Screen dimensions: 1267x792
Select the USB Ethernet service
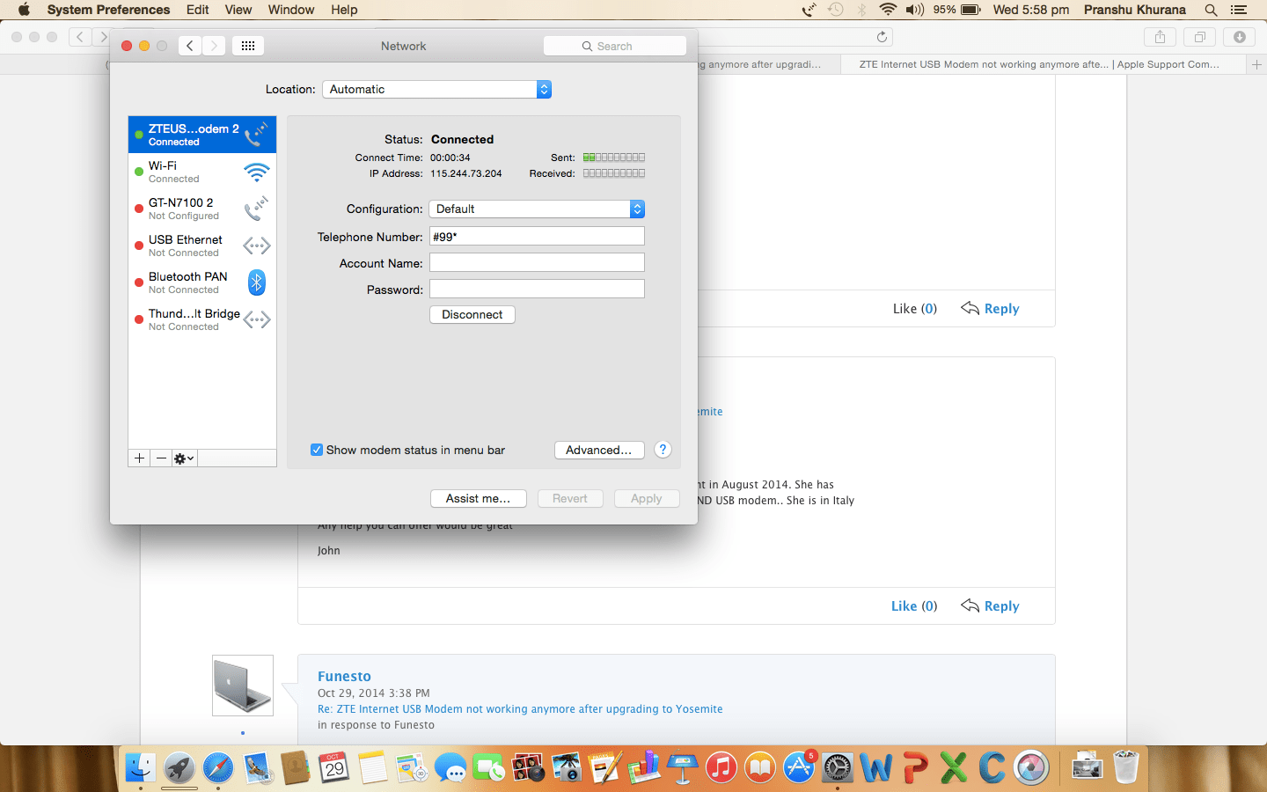(x=202, y=246)
